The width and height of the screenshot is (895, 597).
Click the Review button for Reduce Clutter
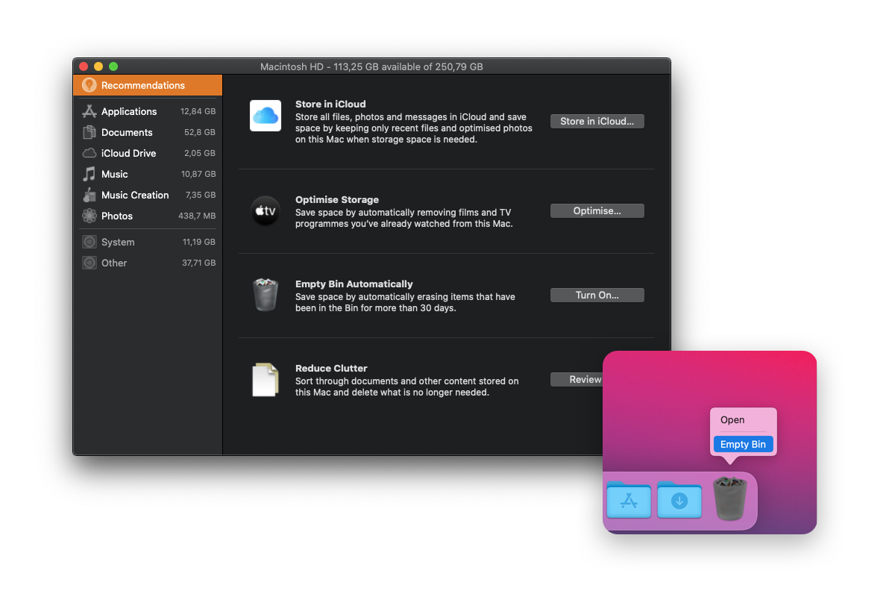click(577, 380)
